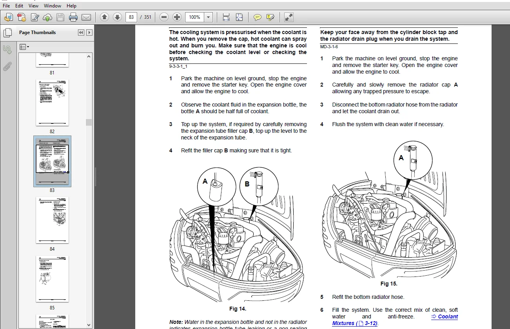Click the Fit one full page icon
The height and width of the screenshot is (329, 510).
[x=239, y=17]
